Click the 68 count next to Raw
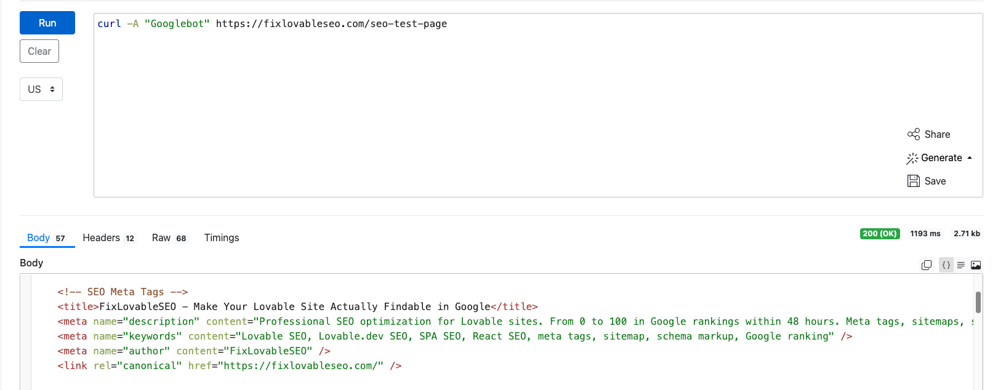 (181, 238)
